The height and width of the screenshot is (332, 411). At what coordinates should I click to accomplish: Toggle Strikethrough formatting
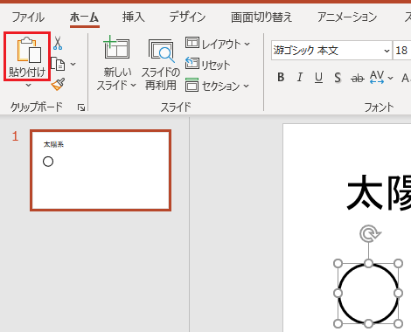coord(358,78)
